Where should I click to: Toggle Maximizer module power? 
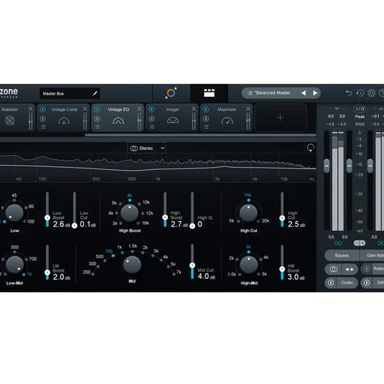click(x=206, y=109)
